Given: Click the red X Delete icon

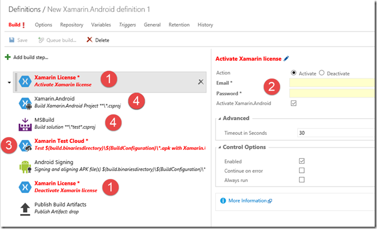Looking at the screenshot, I should coord(89,40).
